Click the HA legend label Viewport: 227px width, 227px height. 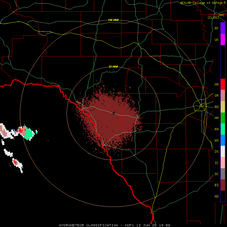pos(217,84)
